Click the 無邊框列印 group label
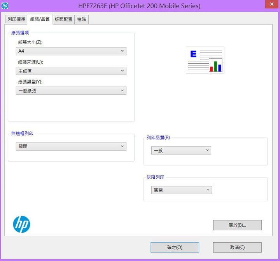280x261 pixels. point(22,134)
